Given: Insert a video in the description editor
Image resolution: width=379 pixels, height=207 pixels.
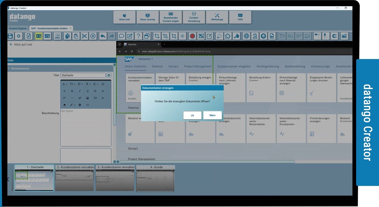Looking at the screenshot, I should coord(95,98).
